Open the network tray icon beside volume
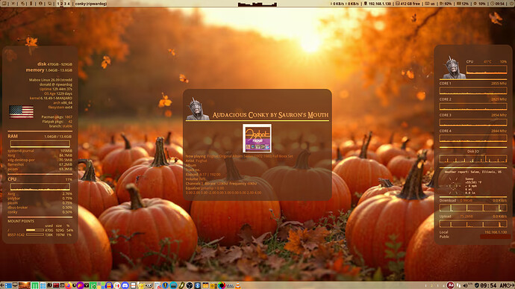This screenshot has width=515, height=289. click(x=458, y=285)
